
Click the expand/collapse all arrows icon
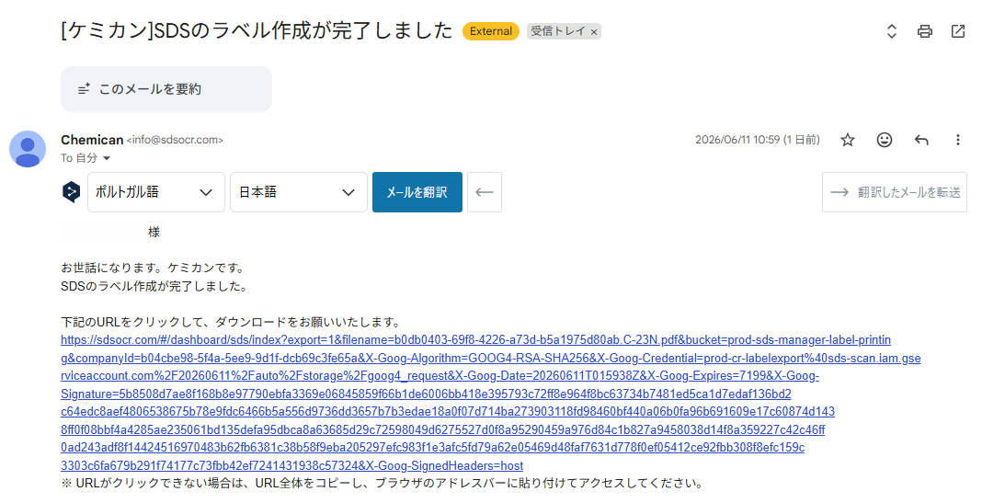tap(892, 31)
